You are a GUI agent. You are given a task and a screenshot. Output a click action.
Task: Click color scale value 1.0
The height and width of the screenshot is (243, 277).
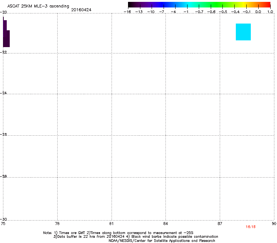click(x=270, y=12)
